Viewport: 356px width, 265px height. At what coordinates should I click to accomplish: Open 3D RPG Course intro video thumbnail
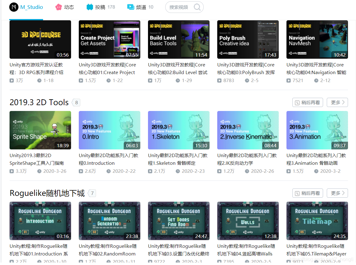coord(40,39)
